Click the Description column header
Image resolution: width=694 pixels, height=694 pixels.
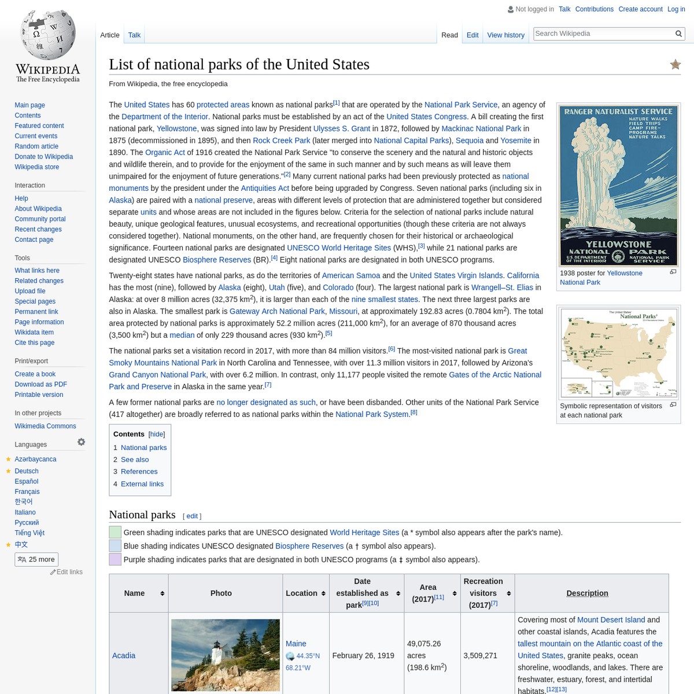[x=587, y=593]
